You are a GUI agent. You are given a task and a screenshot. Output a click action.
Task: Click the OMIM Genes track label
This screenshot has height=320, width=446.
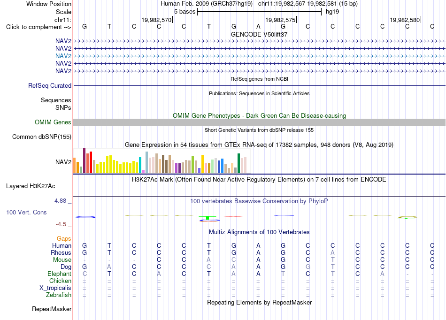tap(53, 122)
